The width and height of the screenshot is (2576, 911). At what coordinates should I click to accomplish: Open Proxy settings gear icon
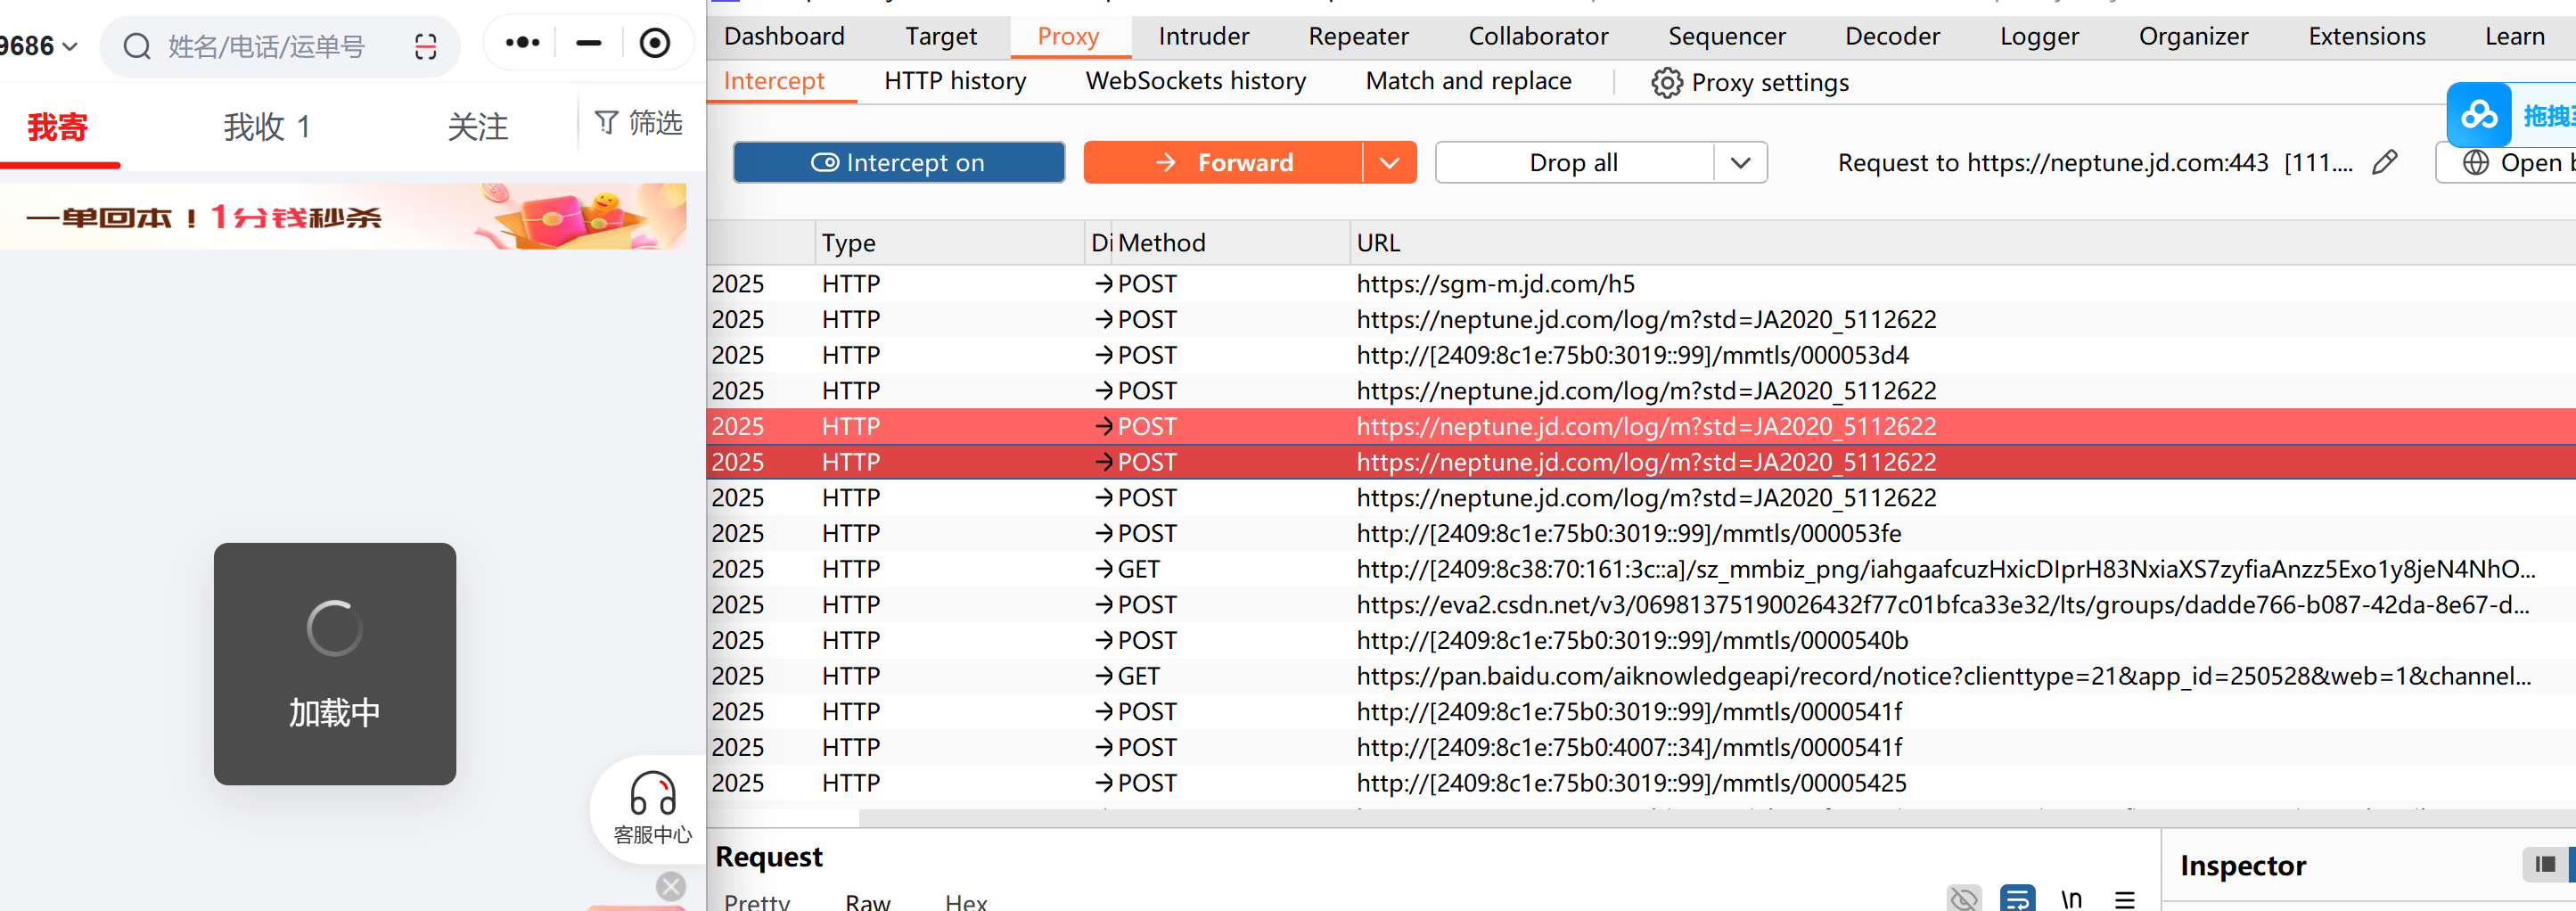coord(1666,82)
